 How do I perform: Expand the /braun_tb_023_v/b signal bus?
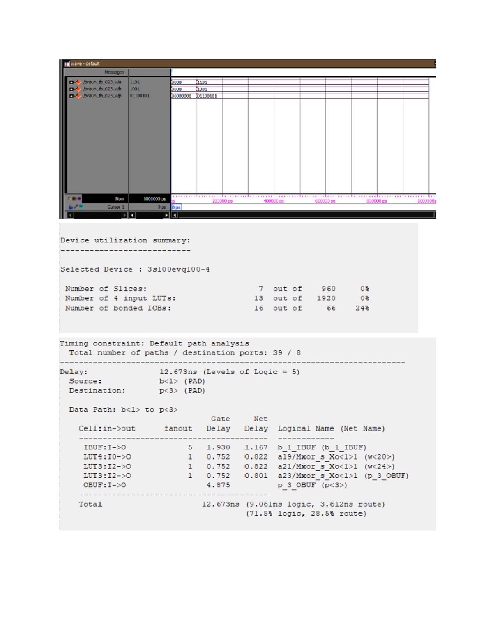(71, 89)
